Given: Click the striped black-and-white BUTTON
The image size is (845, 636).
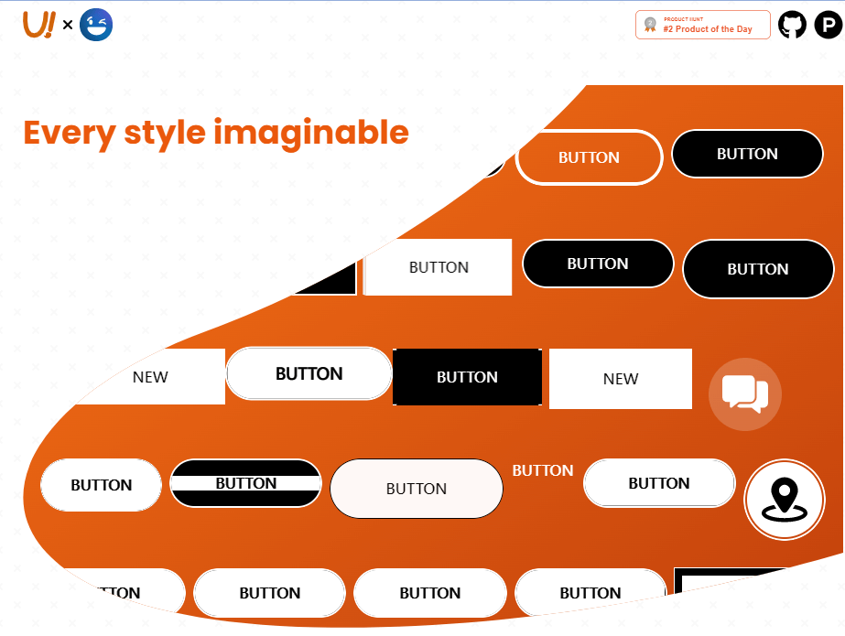Looking at the screenshot, I should click(x=245, y=483).
